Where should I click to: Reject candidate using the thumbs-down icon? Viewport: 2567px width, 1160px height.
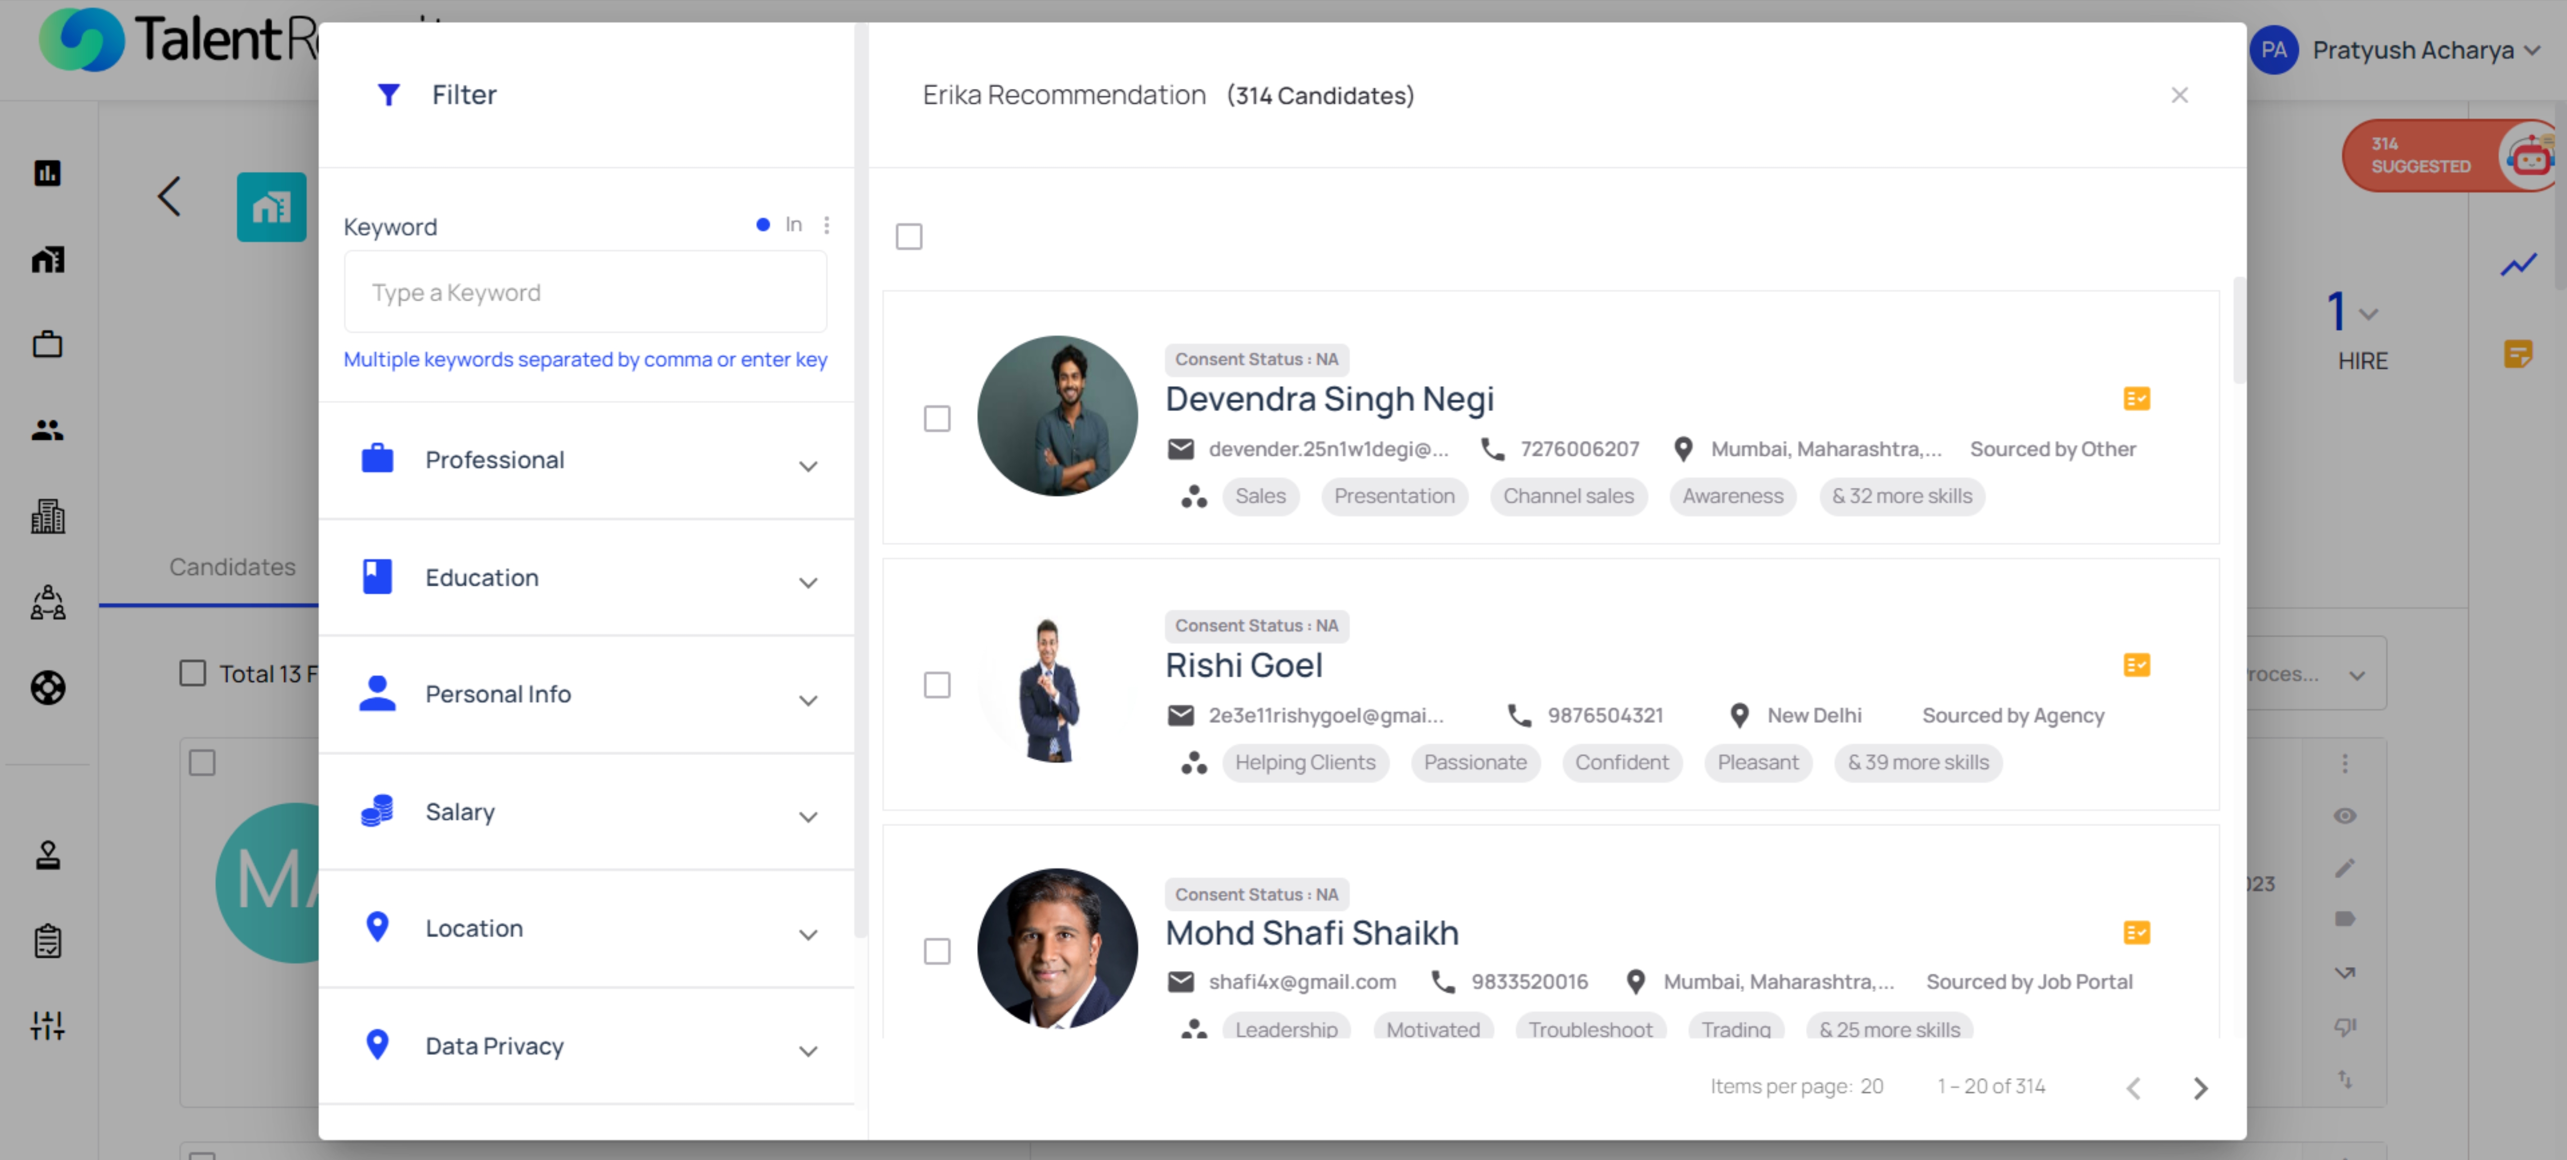2346,1027
